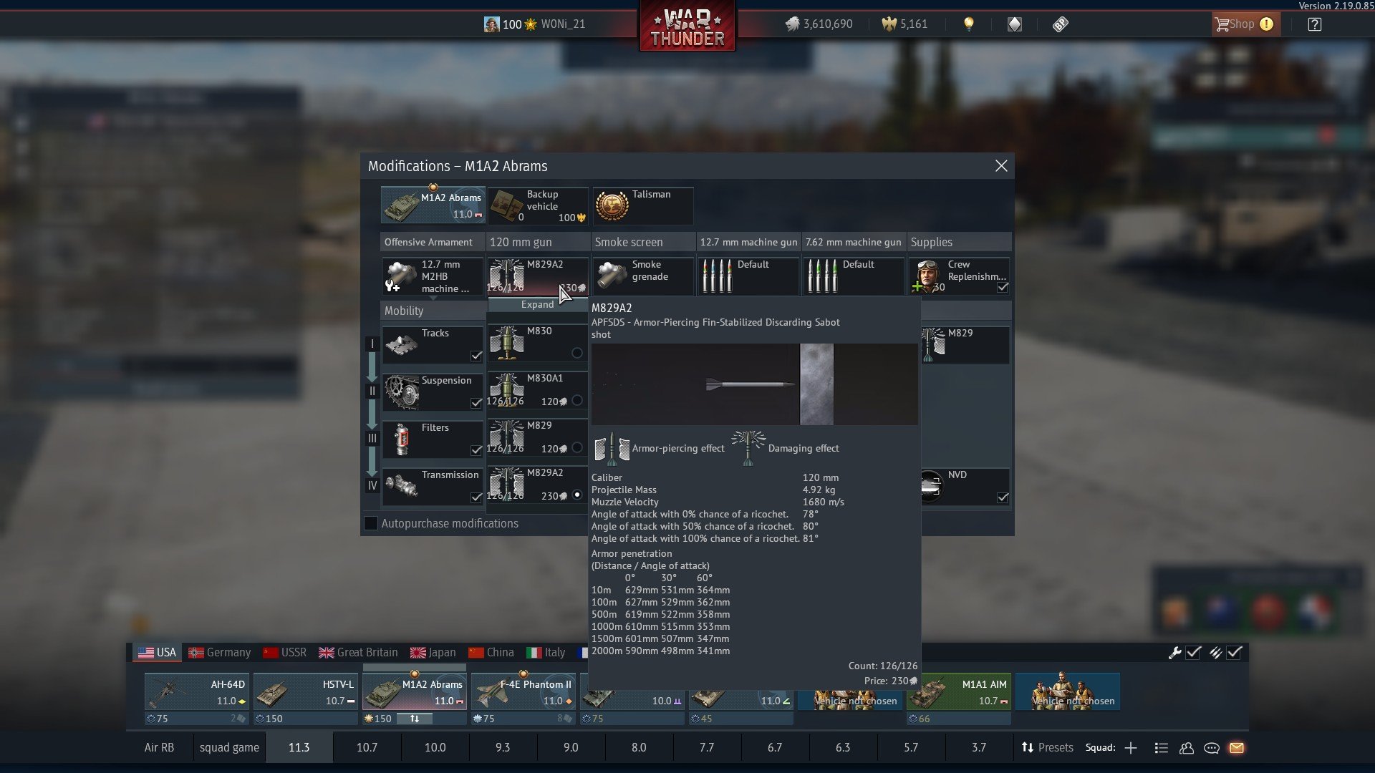Click the APFSDS shell animation preview
The height and width of the screenshot is (773, 1375).
pyautogui.click(x=754, y=384)
